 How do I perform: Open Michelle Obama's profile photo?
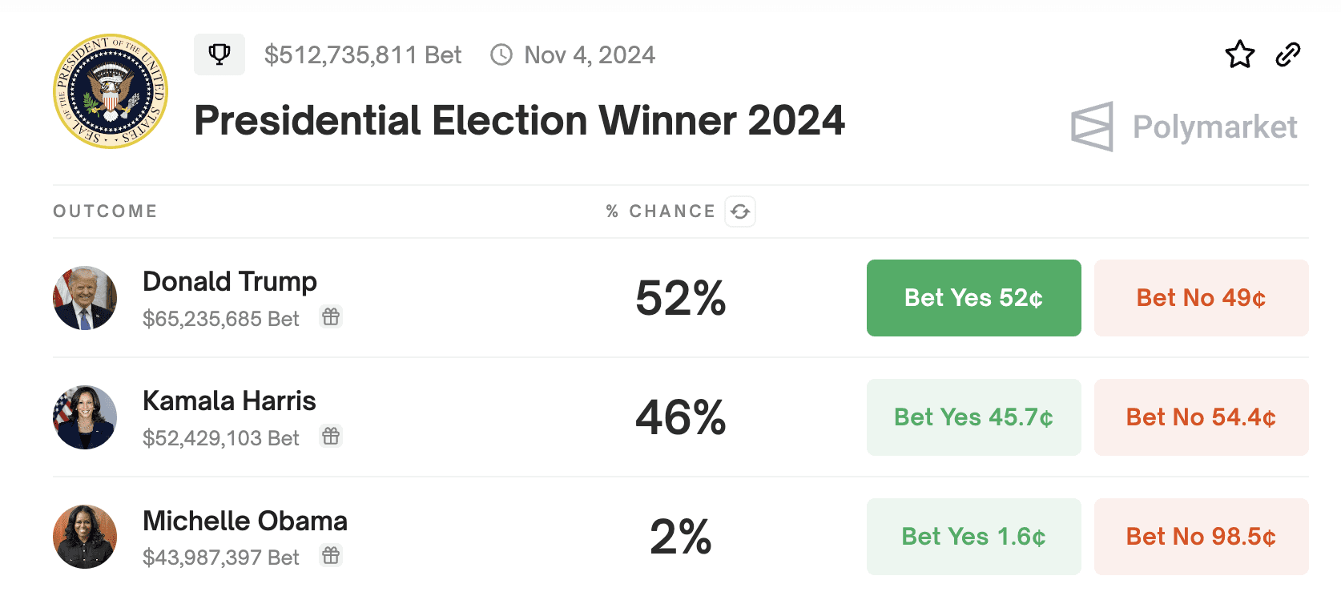pyautogui.click(x=85, y=537)
